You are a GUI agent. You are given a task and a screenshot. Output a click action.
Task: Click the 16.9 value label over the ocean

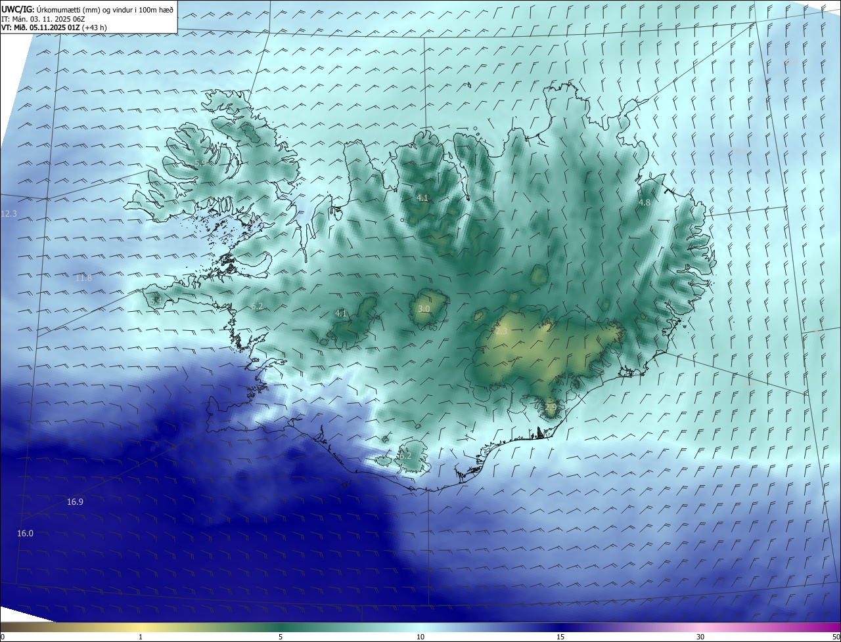pyautogui.click(x=75, y=502)
